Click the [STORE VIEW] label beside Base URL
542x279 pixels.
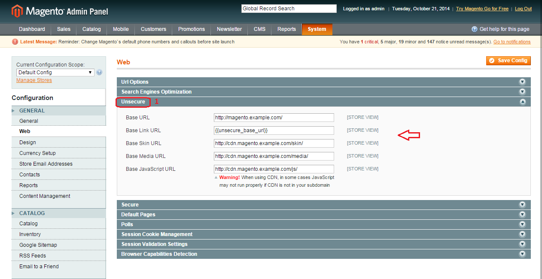(x=362, y=117)
